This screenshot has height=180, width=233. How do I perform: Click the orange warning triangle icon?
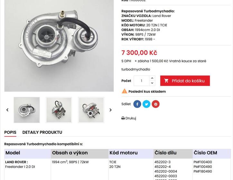click(124, 91)
